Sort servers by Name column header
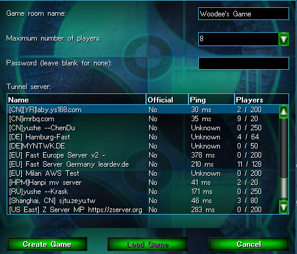The height and width of the screenshot is (254, 297). click(76, 100)
